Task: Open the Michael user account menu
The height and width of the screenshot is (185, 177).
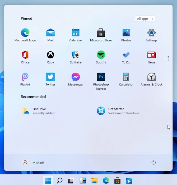Action: click(32, 163)
